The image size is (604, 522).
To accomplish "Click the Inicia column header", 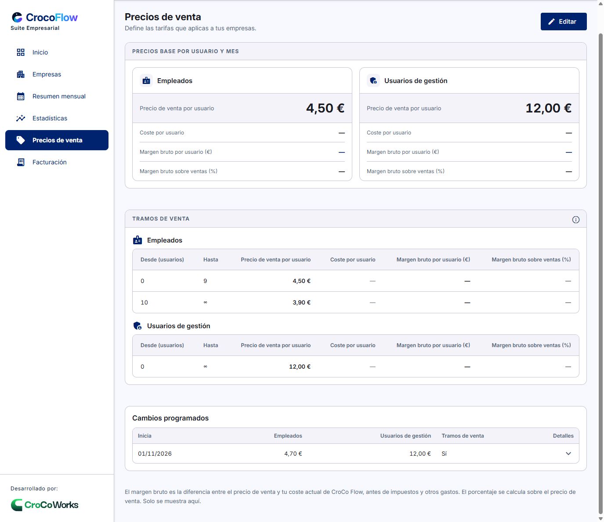I will click(x=145, y=436).
